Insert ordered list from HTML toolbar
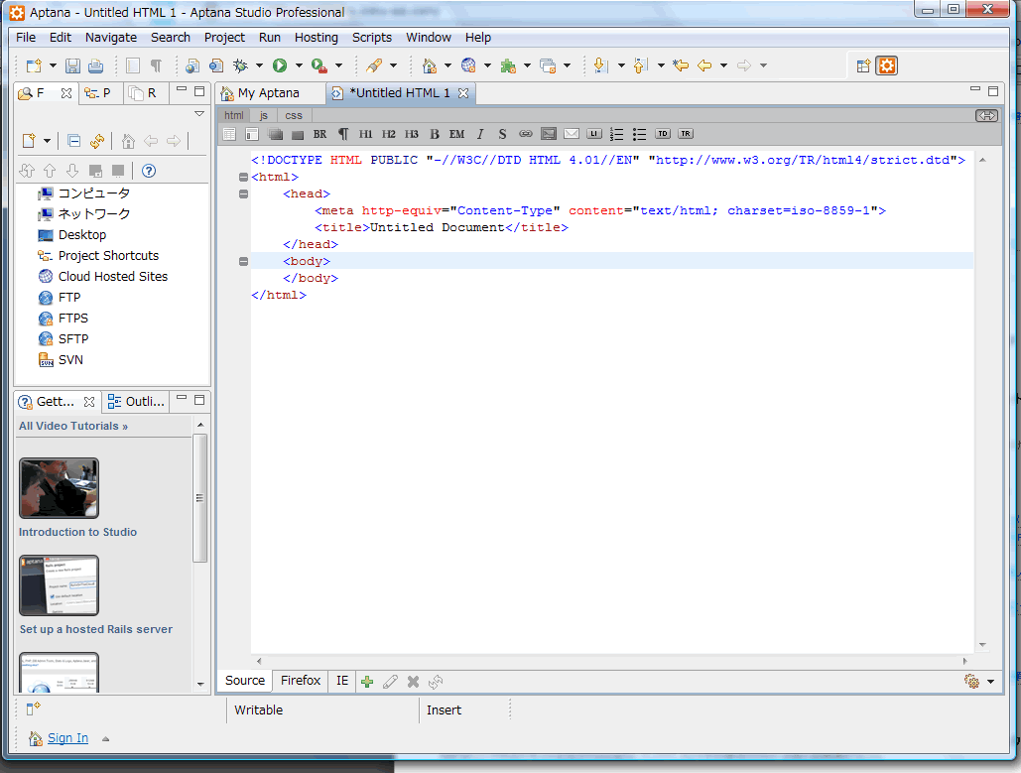Screen dimensions: 1021x773 [617, 134]
